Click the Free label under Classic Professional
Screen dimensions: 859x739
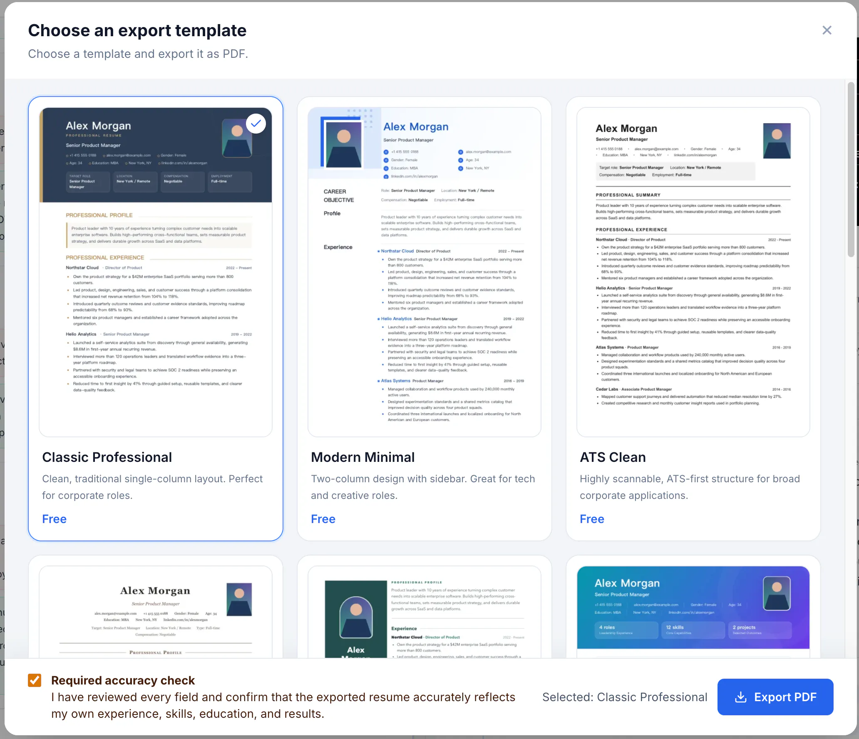(x=54, y=519)
